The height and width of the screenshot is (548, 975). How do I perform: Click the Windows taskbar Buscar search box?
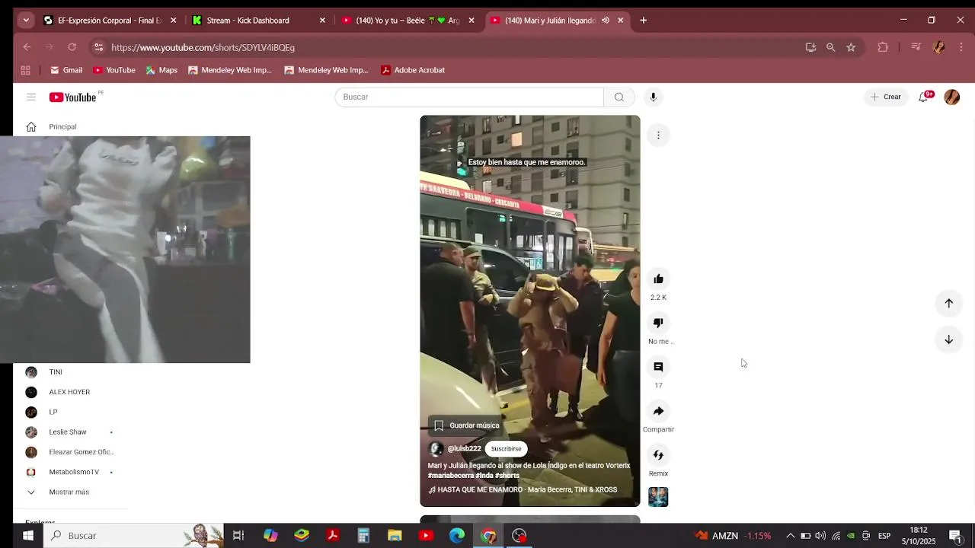tap(134, 535)
